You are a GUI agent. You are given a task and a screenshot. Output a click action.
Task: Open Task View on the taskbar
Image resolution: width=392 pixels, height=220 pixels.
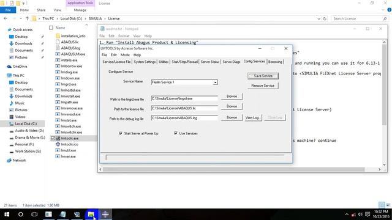point(34,215)
